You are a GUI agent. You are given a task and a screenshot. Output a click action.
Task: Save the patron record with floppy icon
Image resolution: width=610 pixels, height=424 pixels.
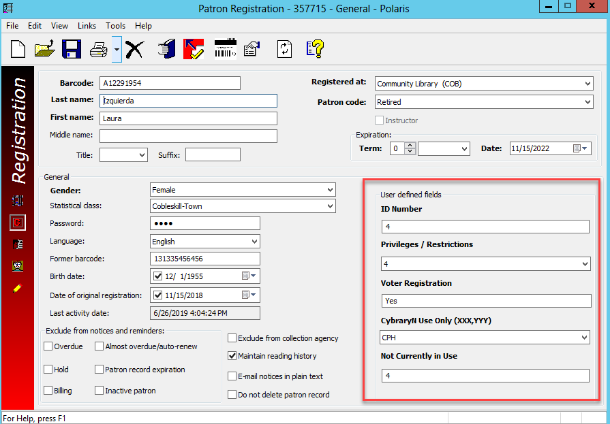72,49
